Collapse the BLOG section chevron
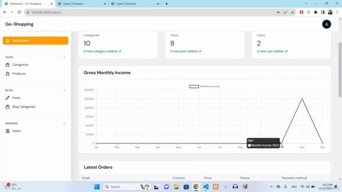 pyautogui.click(x=64, y=90)
